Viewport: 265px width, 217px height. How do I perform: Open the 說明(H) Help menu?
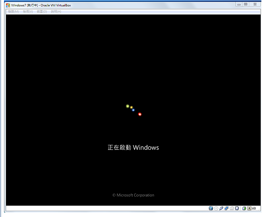click(x=56, y=12)
